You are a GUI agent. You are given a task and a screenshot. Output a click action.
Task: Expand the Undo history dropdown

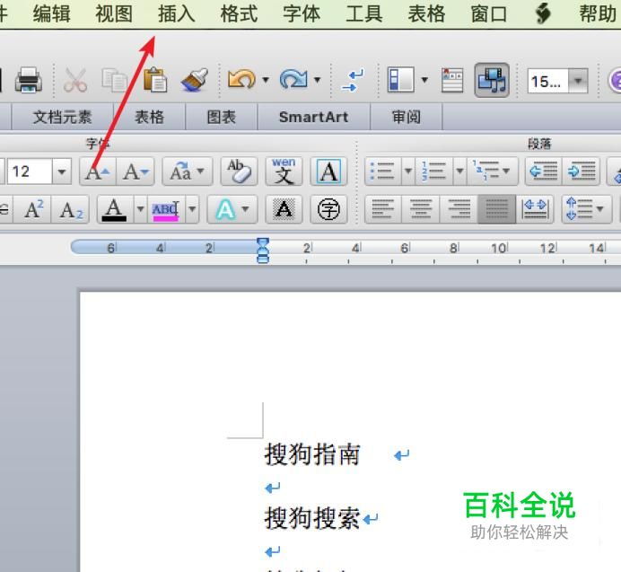pos(266,80)
